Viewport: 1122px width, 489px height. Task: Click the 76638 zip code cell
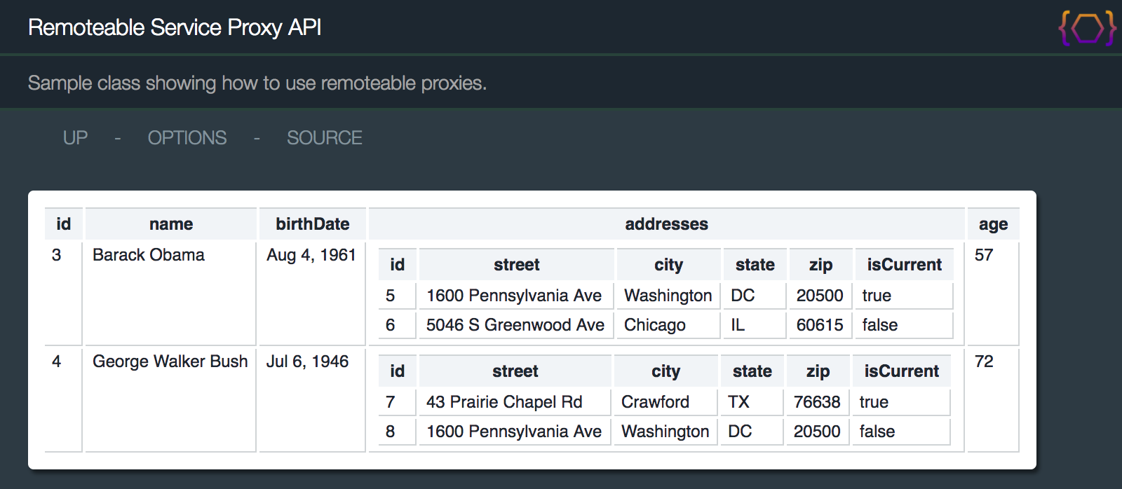point(817,402)
